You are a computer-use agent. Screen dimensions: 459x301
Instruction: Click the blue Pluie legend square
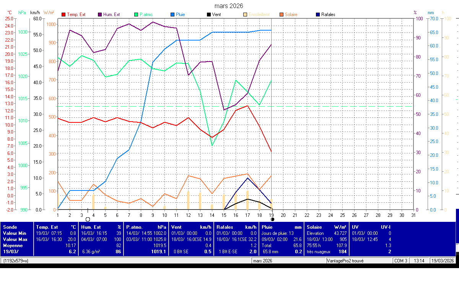tap(173, 15)
